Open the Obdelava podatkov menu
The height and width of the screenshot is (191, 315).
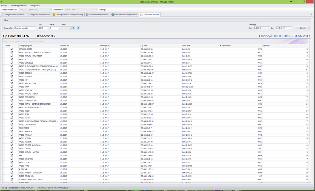click(18, 6)
